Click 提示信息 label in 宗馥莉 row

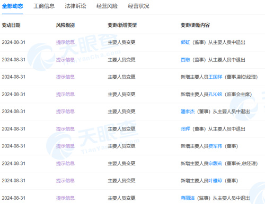[x=65, y=163]
